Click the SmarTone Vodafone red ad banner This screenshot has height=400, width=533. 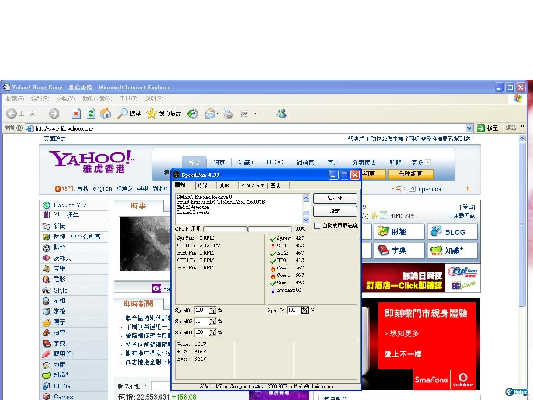tap(421, 344)
